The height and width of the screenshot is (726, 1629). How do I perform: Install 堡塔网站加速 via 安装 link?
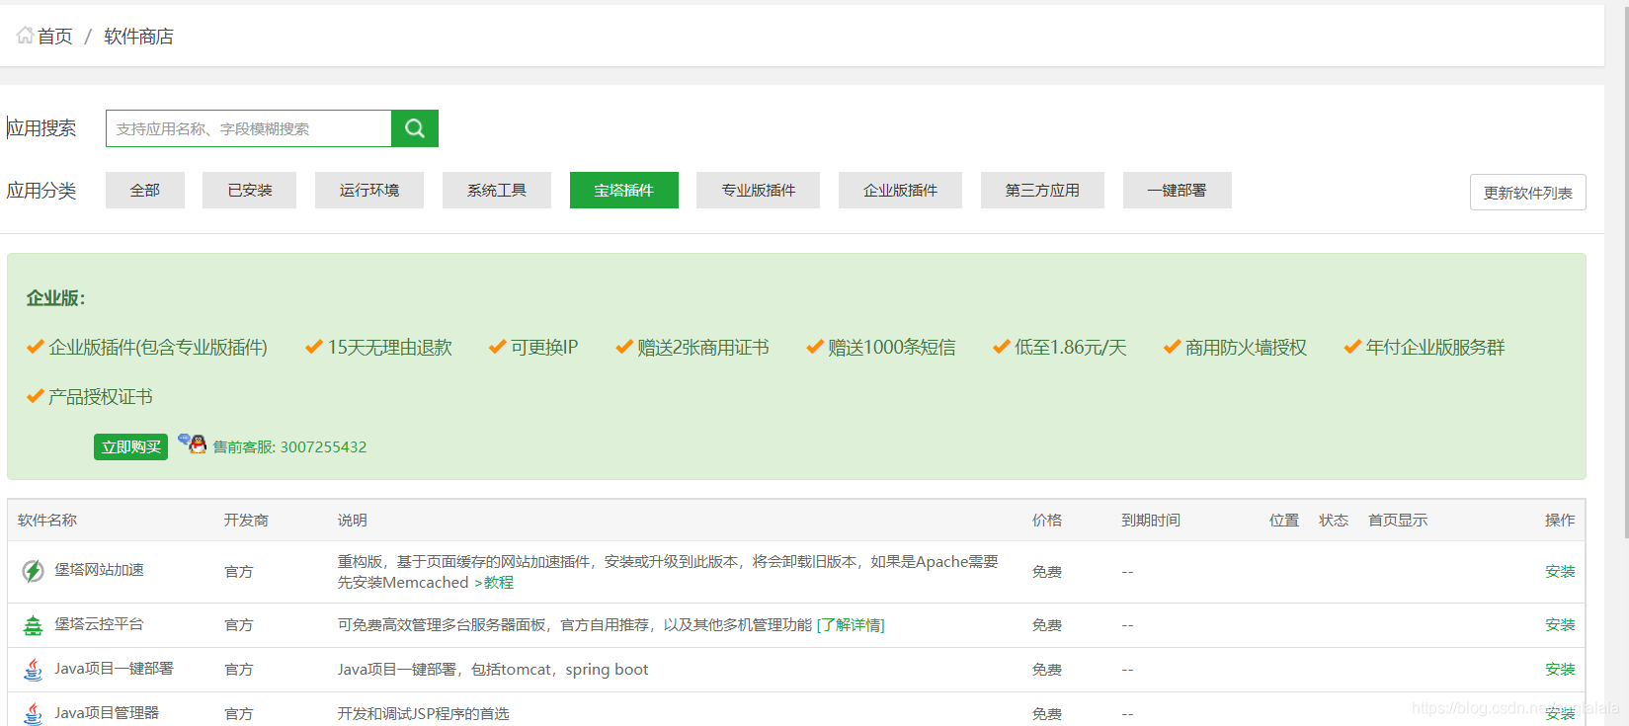point(1560,572)
